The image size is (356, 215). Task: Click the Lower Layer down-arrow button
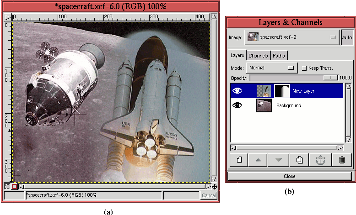click(279, 160)
